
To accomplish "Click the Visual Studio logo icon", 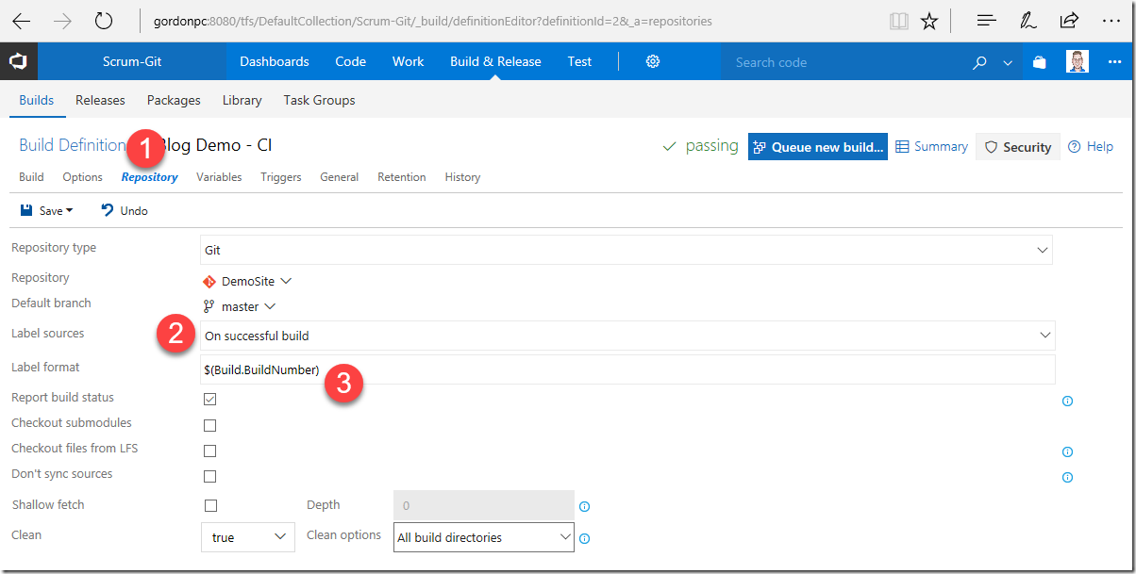I will point(18,62).
